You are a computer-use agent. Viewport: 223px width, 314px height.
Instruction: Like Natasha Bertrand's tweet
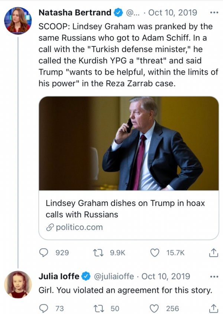[155, 253]
